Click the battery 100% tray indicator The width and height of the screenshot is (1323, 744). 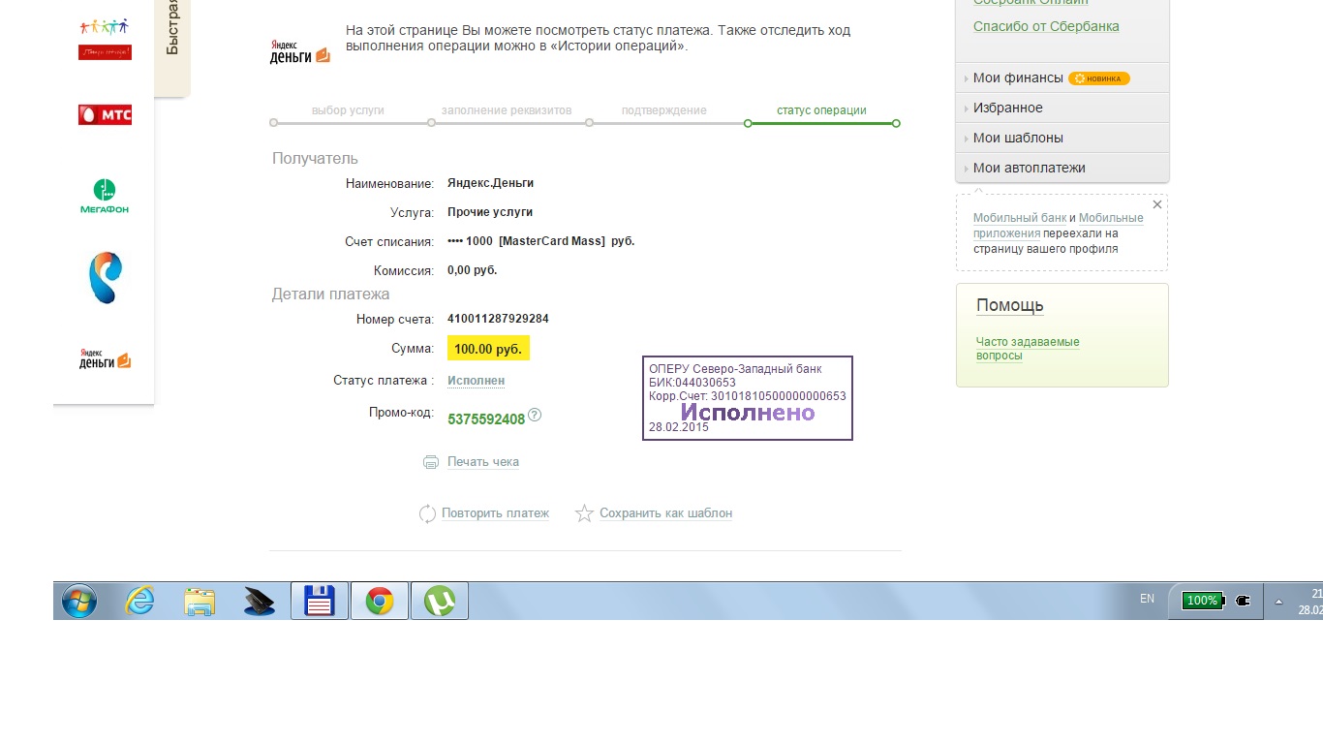point(1202,601)
